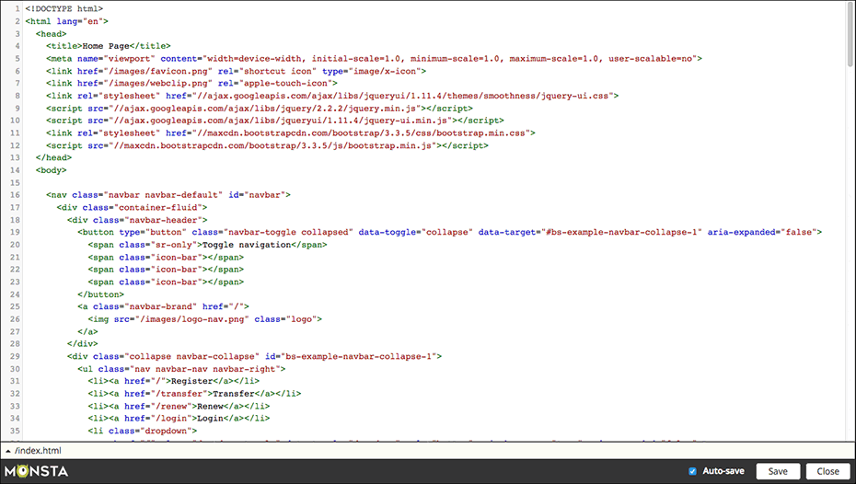Click the opening body tag line
The height and width of the screenshot is (484, 856).
click(51, 169)
